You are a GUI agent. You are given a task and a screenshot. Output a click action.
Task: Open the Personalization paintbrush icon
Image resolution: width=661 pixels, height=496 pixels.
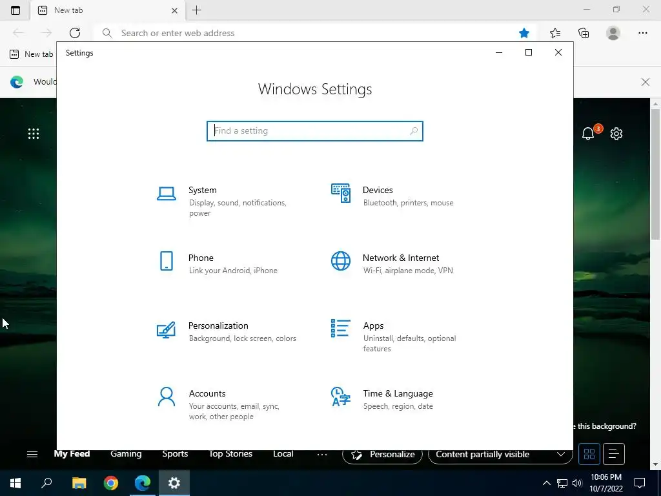(166, 330)
